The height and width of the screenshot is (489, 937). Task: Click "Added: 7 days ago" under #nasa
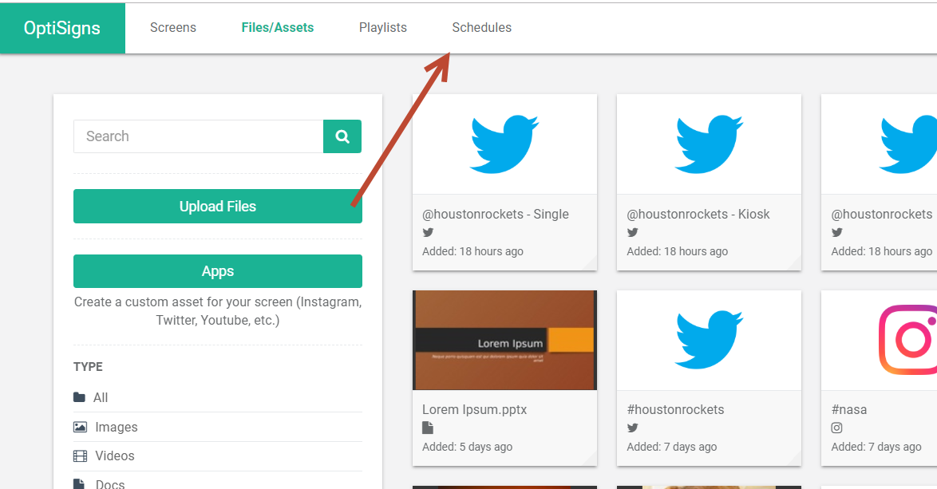[x=876, y=447]
